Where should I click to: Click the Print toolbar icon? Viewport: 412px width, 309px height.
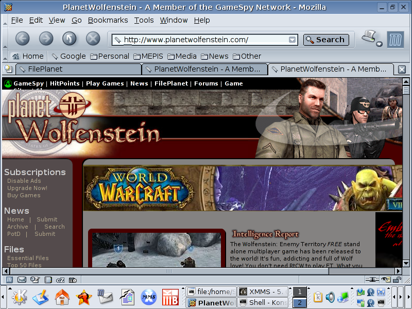(369, 38)
